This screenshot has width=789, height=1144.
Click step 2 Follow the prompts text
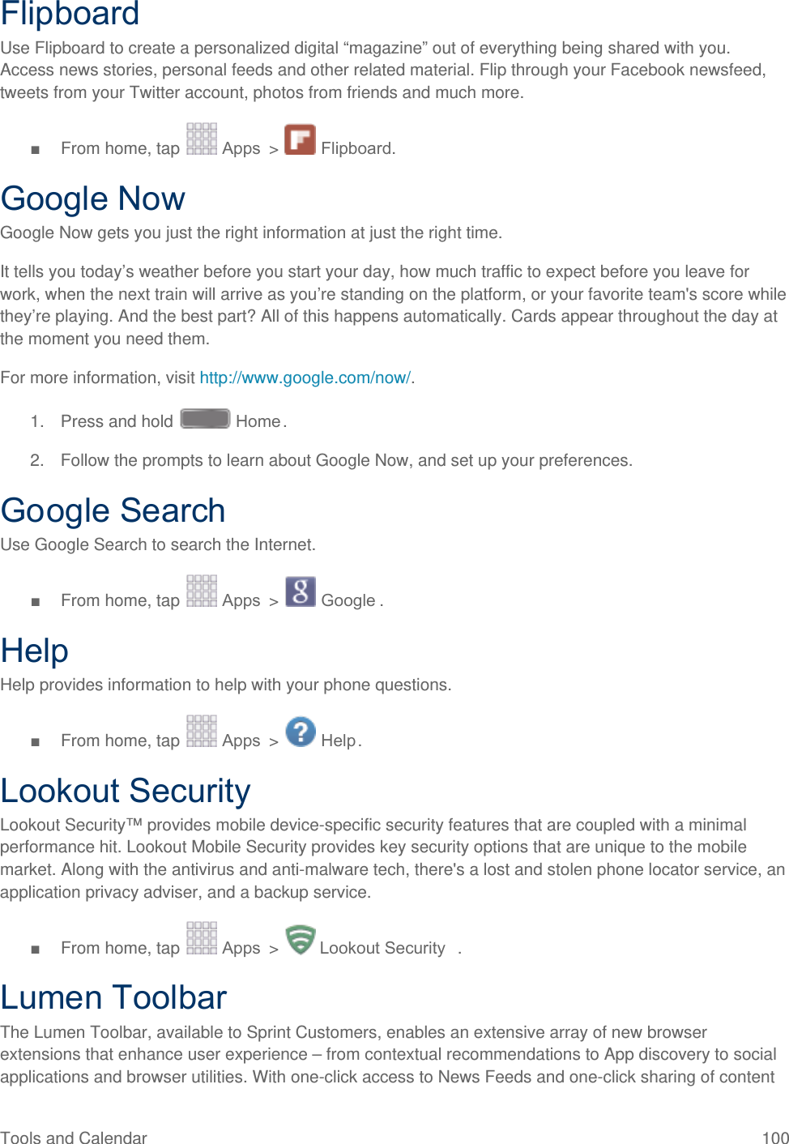pos(347,460)
